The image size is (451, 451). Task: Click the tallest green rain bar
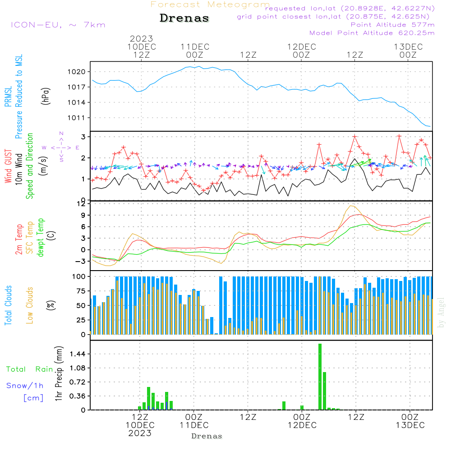pos(320,376)
